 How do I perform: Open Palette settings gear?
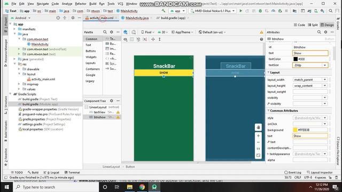tap(112, 32)
